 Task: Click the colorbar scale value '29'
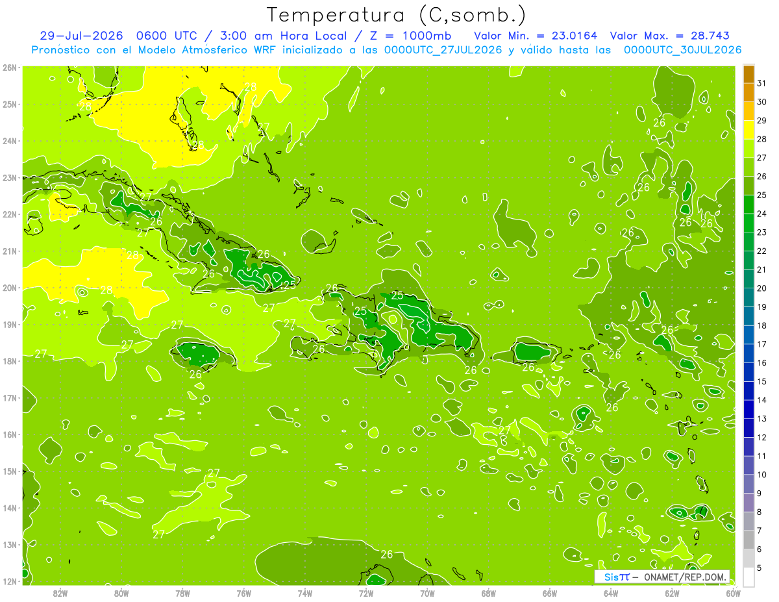point(762,120)
